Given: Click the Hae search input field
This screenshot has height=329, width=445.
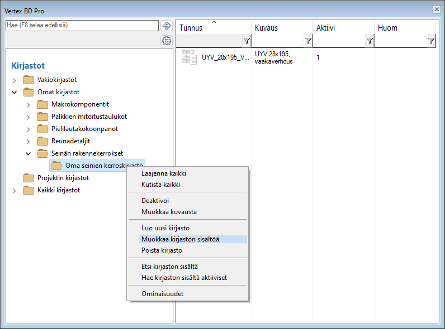Looking at the screenshot, I should [82, 26].
